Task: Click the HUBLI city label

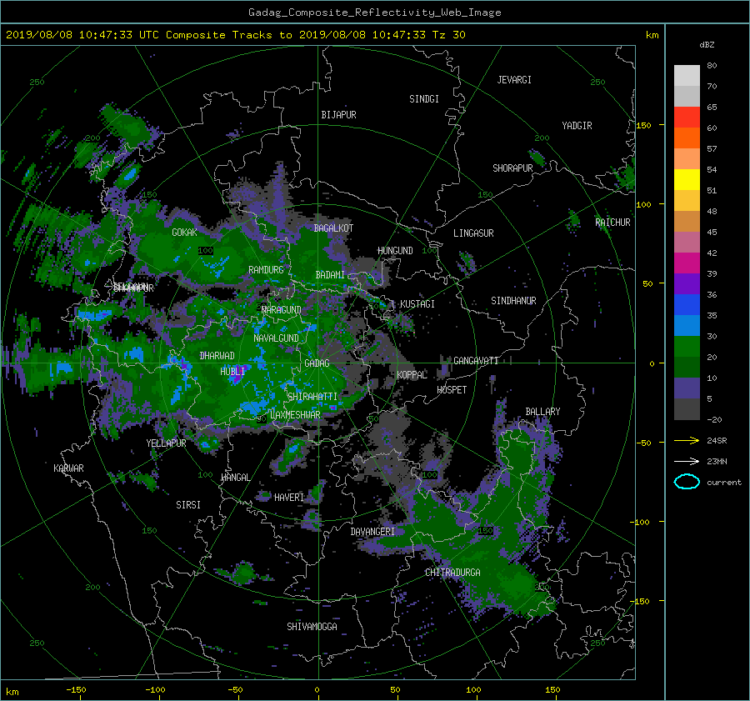Action: click(232, 371)
